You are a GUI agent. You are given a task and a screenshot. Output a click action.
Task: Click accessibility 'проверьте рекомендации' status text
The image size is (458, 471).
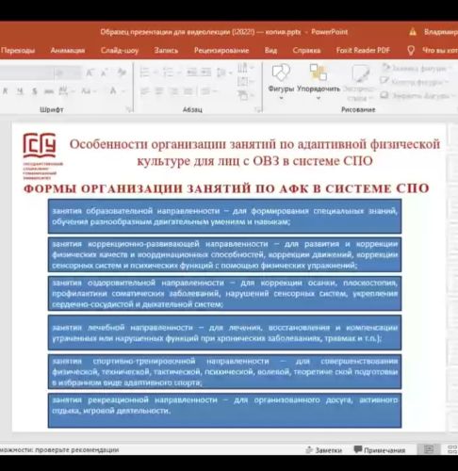[59, 449]
